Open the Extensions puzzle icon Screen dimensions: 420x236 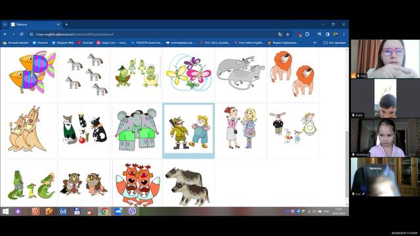(307, 34)
